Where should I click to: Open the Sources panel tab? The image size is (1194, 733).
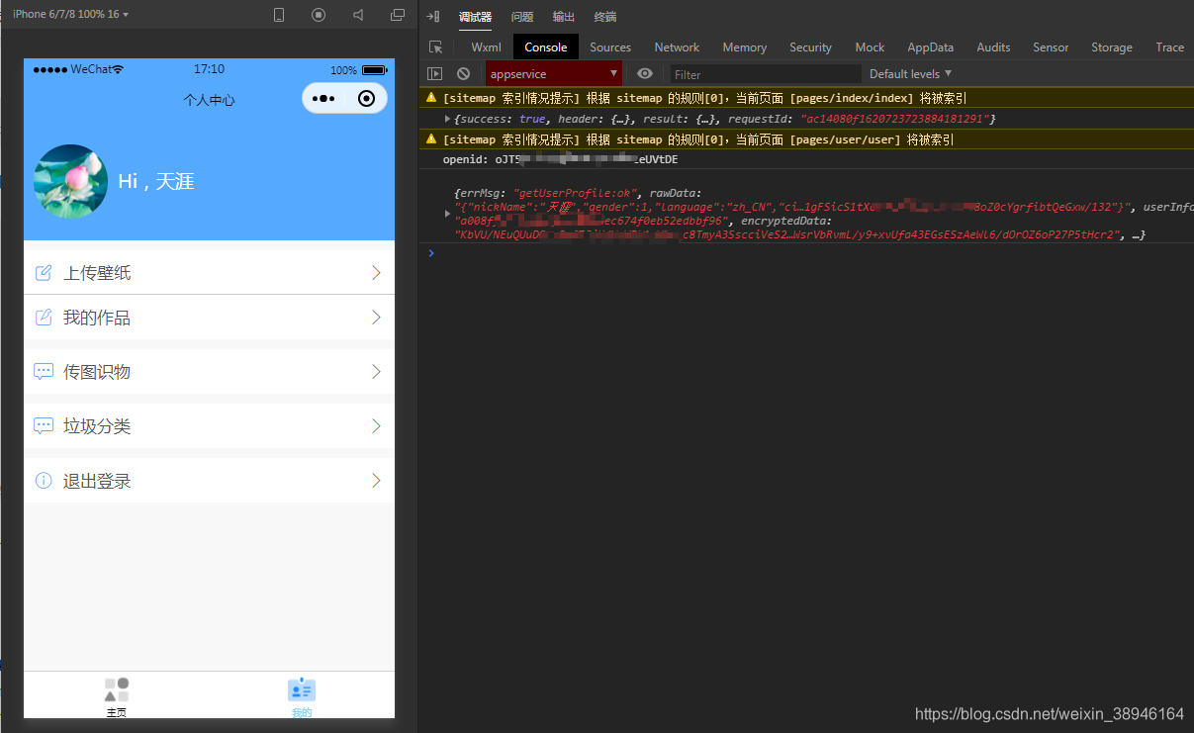(x=610, y=47)
